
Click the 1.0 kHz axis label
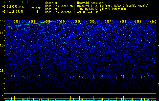point(2,45)
